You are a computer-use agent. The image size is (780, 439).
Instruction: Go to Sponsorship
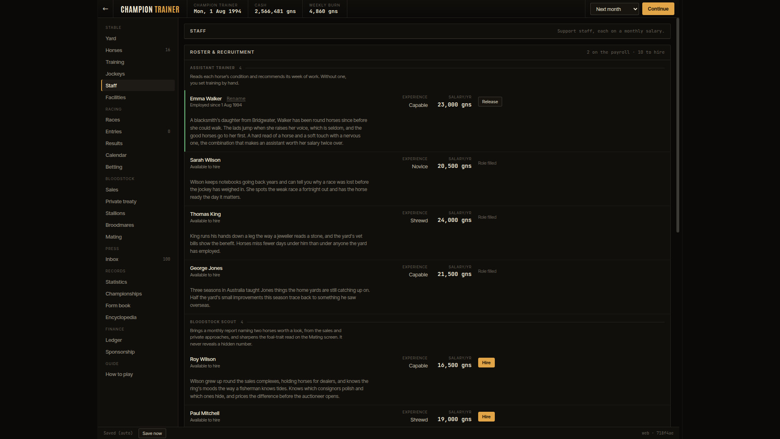coord(138,352)
